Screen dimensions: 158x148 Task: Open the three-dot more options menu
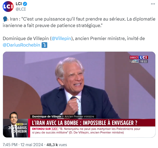[x=153, y=4]
